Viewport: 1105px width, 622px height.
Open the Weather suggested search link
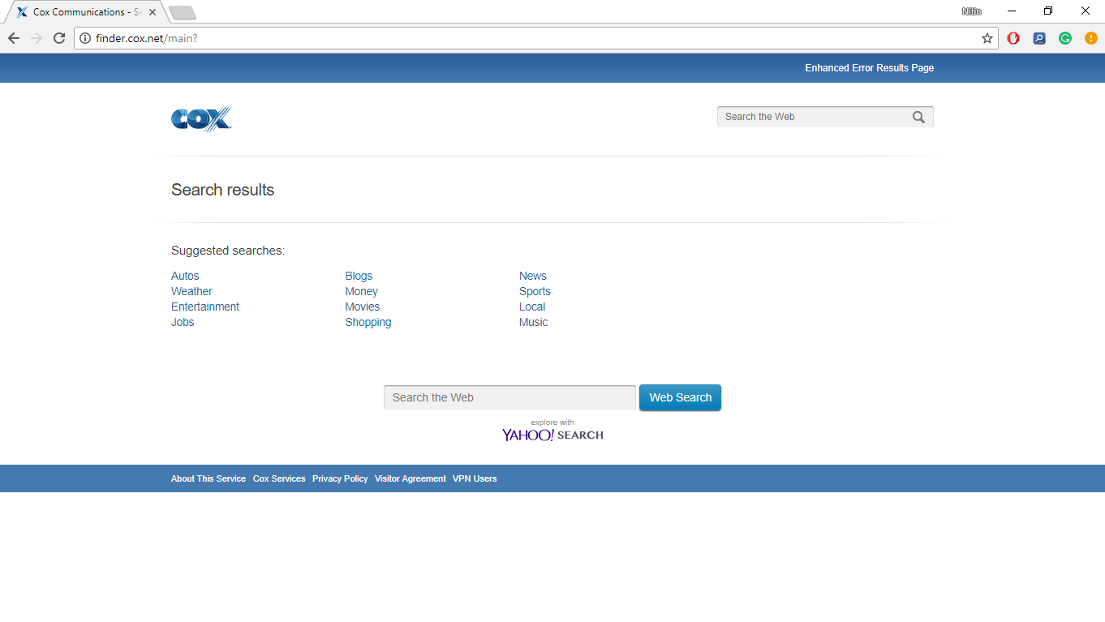191,291
